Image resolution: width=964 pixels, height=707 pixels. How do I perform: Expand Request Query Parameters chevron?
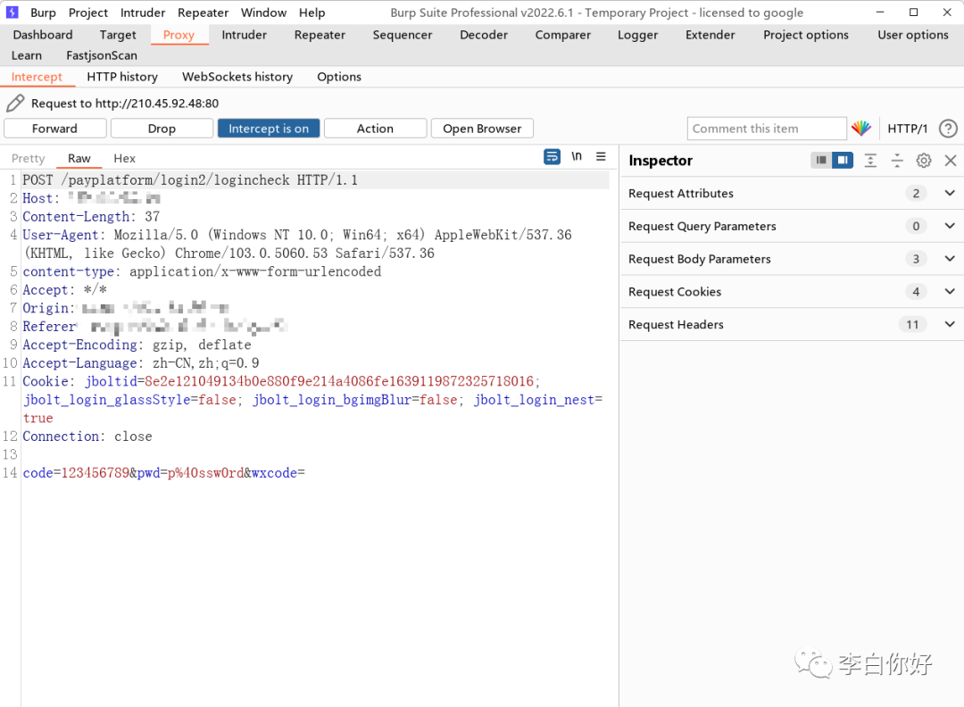[x=949, y=226]
